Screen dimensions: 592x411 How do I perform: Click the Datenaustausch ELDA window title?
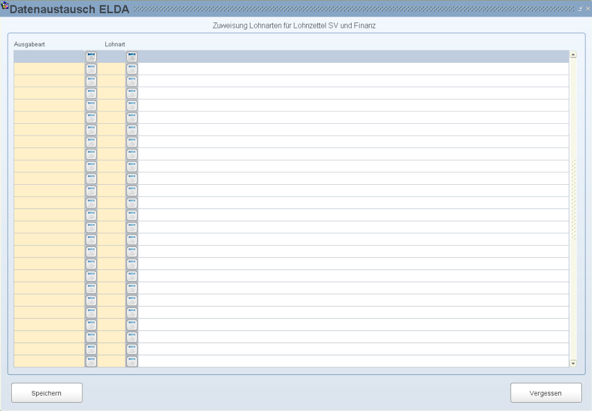(x=69, y=9)
